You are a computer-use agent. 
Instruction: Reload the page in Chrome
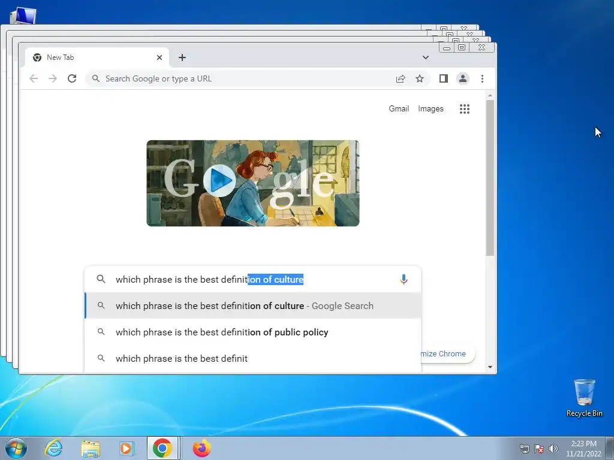(72, 78)
